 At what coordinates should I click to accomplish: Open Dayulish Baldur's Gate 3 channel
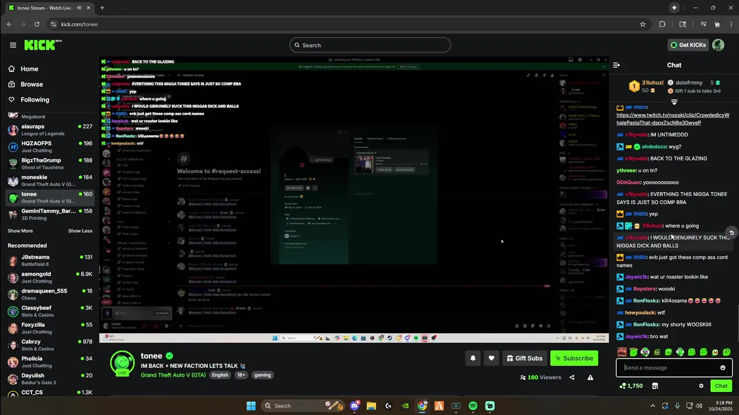click(50, 379)
